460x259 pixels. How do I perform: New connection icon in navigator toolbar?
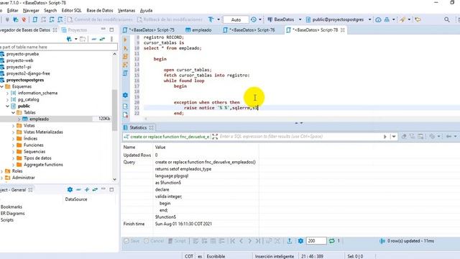[69, 39]
